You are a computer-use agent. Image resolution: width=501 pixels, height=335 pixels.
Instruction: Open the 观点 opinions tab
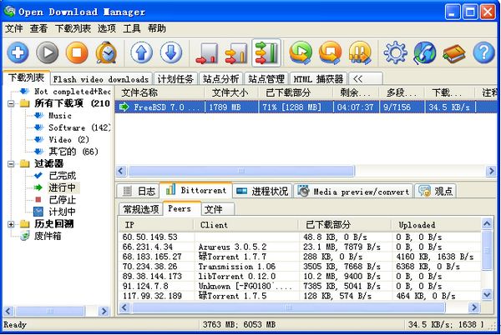tap(436, 191)
